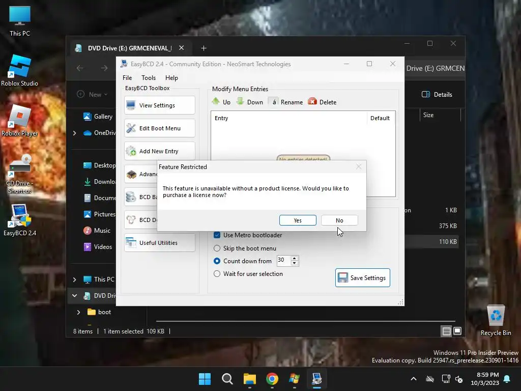Screen dimensions: 521x391
Task: Open Recycle Bin on desktop
Action: (x=496, y=320)
